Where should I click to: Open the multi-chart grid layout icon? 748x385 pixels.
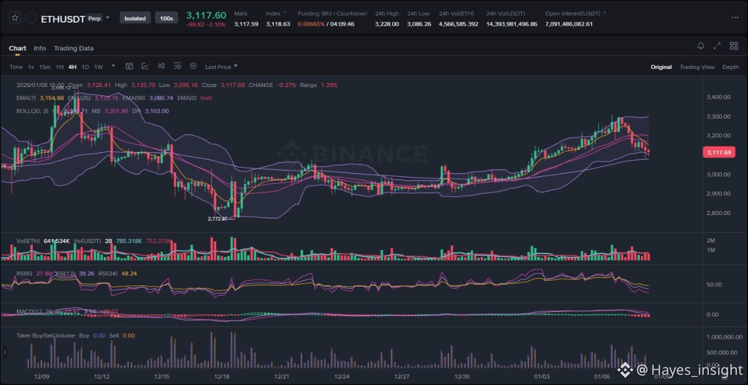733,46
